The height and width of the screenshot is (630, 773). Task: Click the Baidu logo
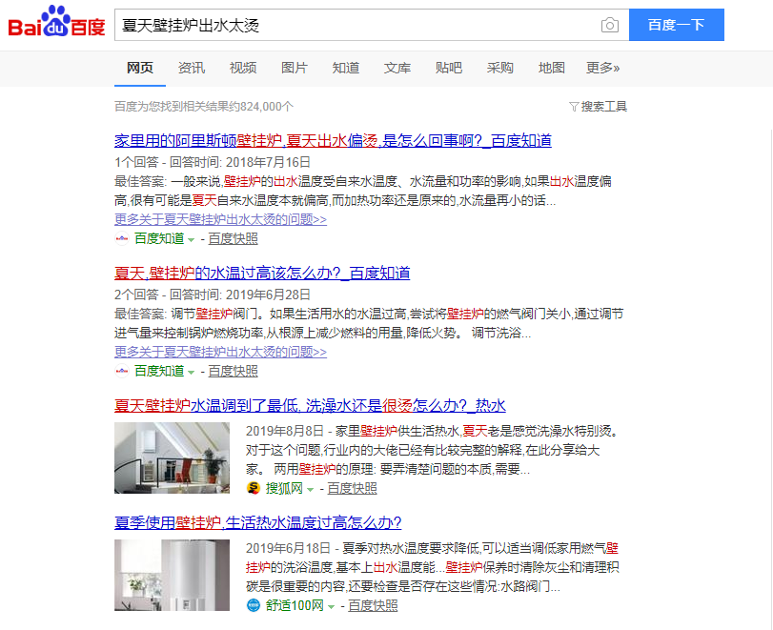pyautogui.click(x=56, y=21)
